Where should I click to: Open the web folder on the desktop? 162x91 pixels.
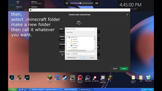pyautogui.click(x=141, y=78)
